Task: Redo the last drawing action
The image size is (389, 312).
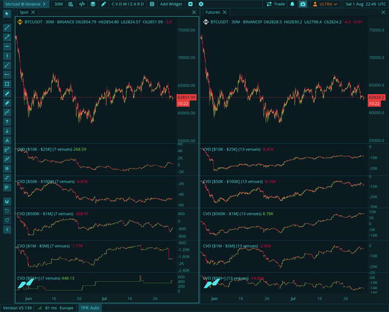Action: (x=7, y=220)
